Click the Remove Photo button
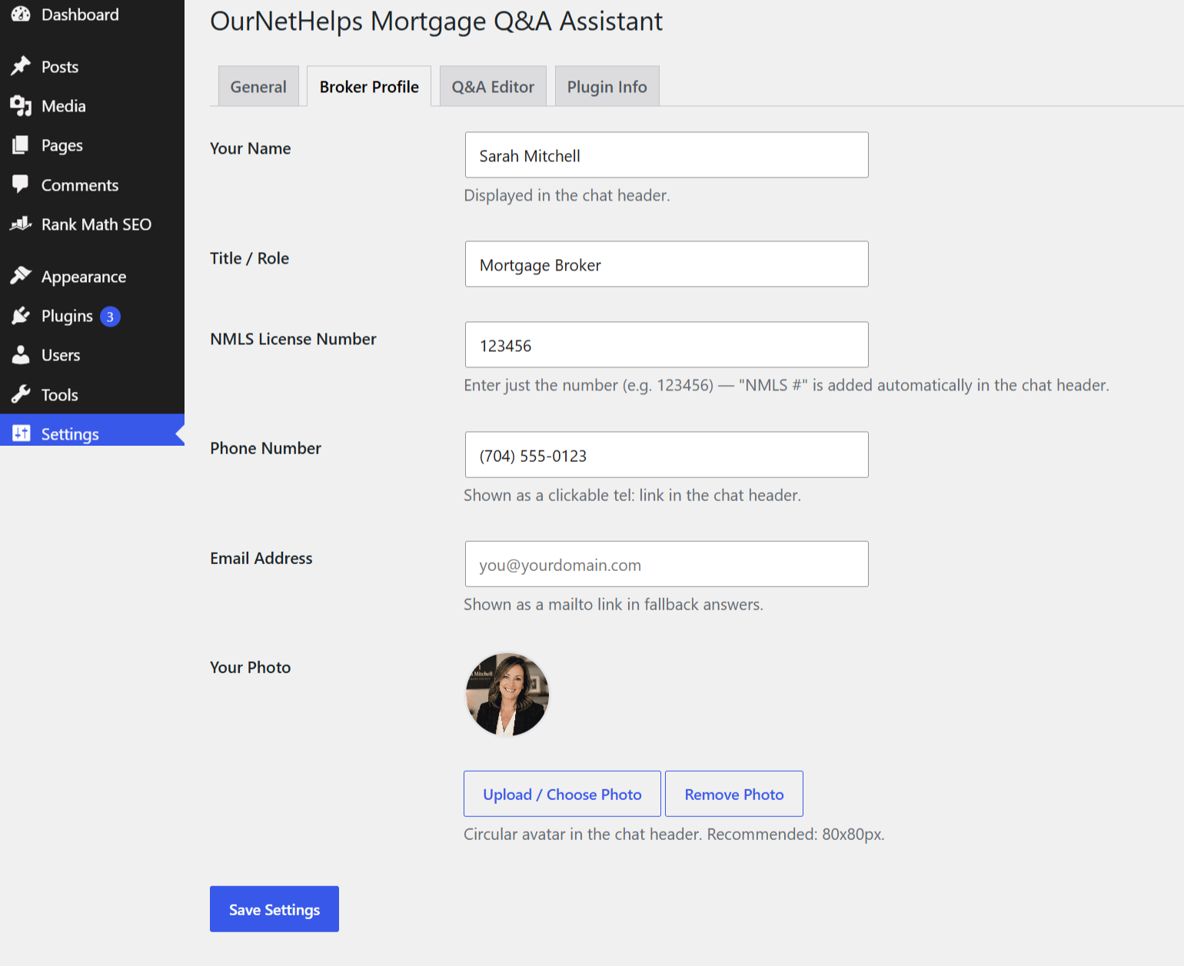This screenshot has height=966, width=1184. (734, 794)
